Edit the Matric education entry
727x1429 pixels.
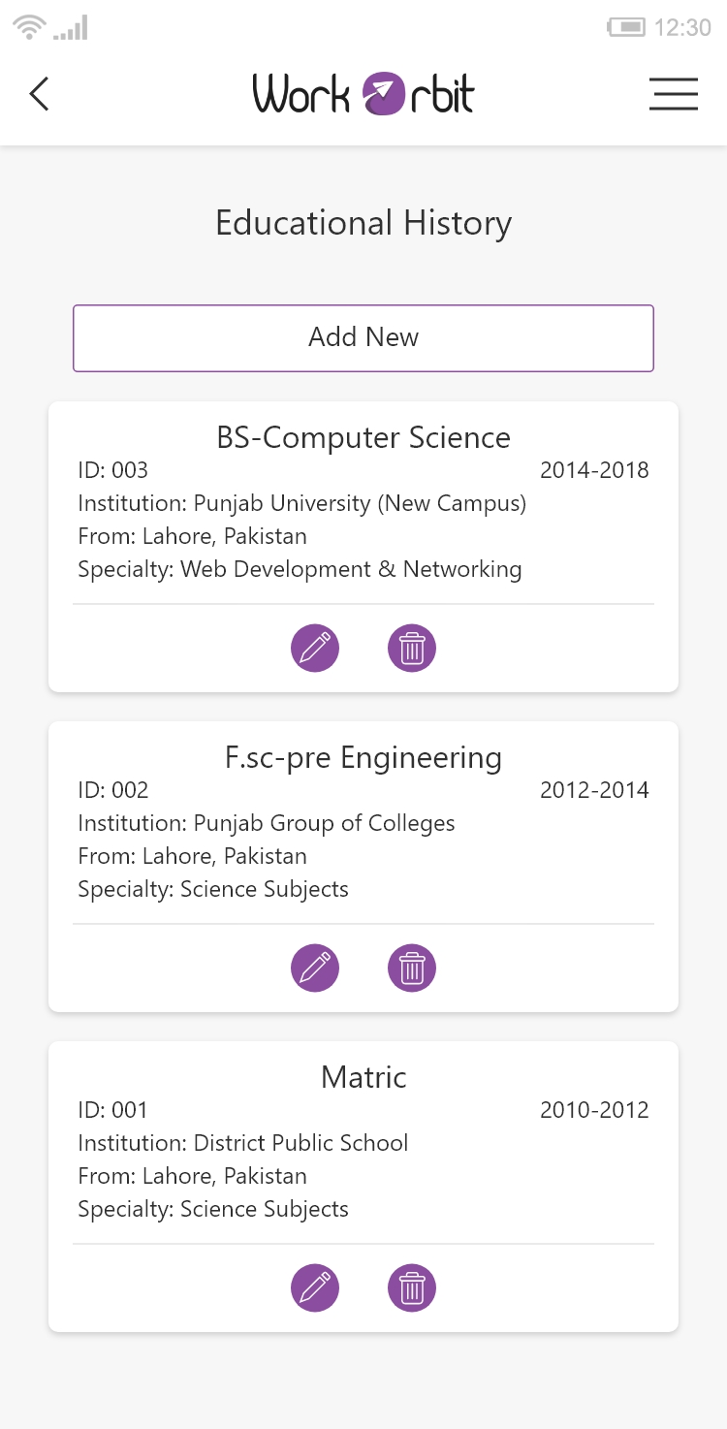pyautogui.click(x=315, y=1288)
